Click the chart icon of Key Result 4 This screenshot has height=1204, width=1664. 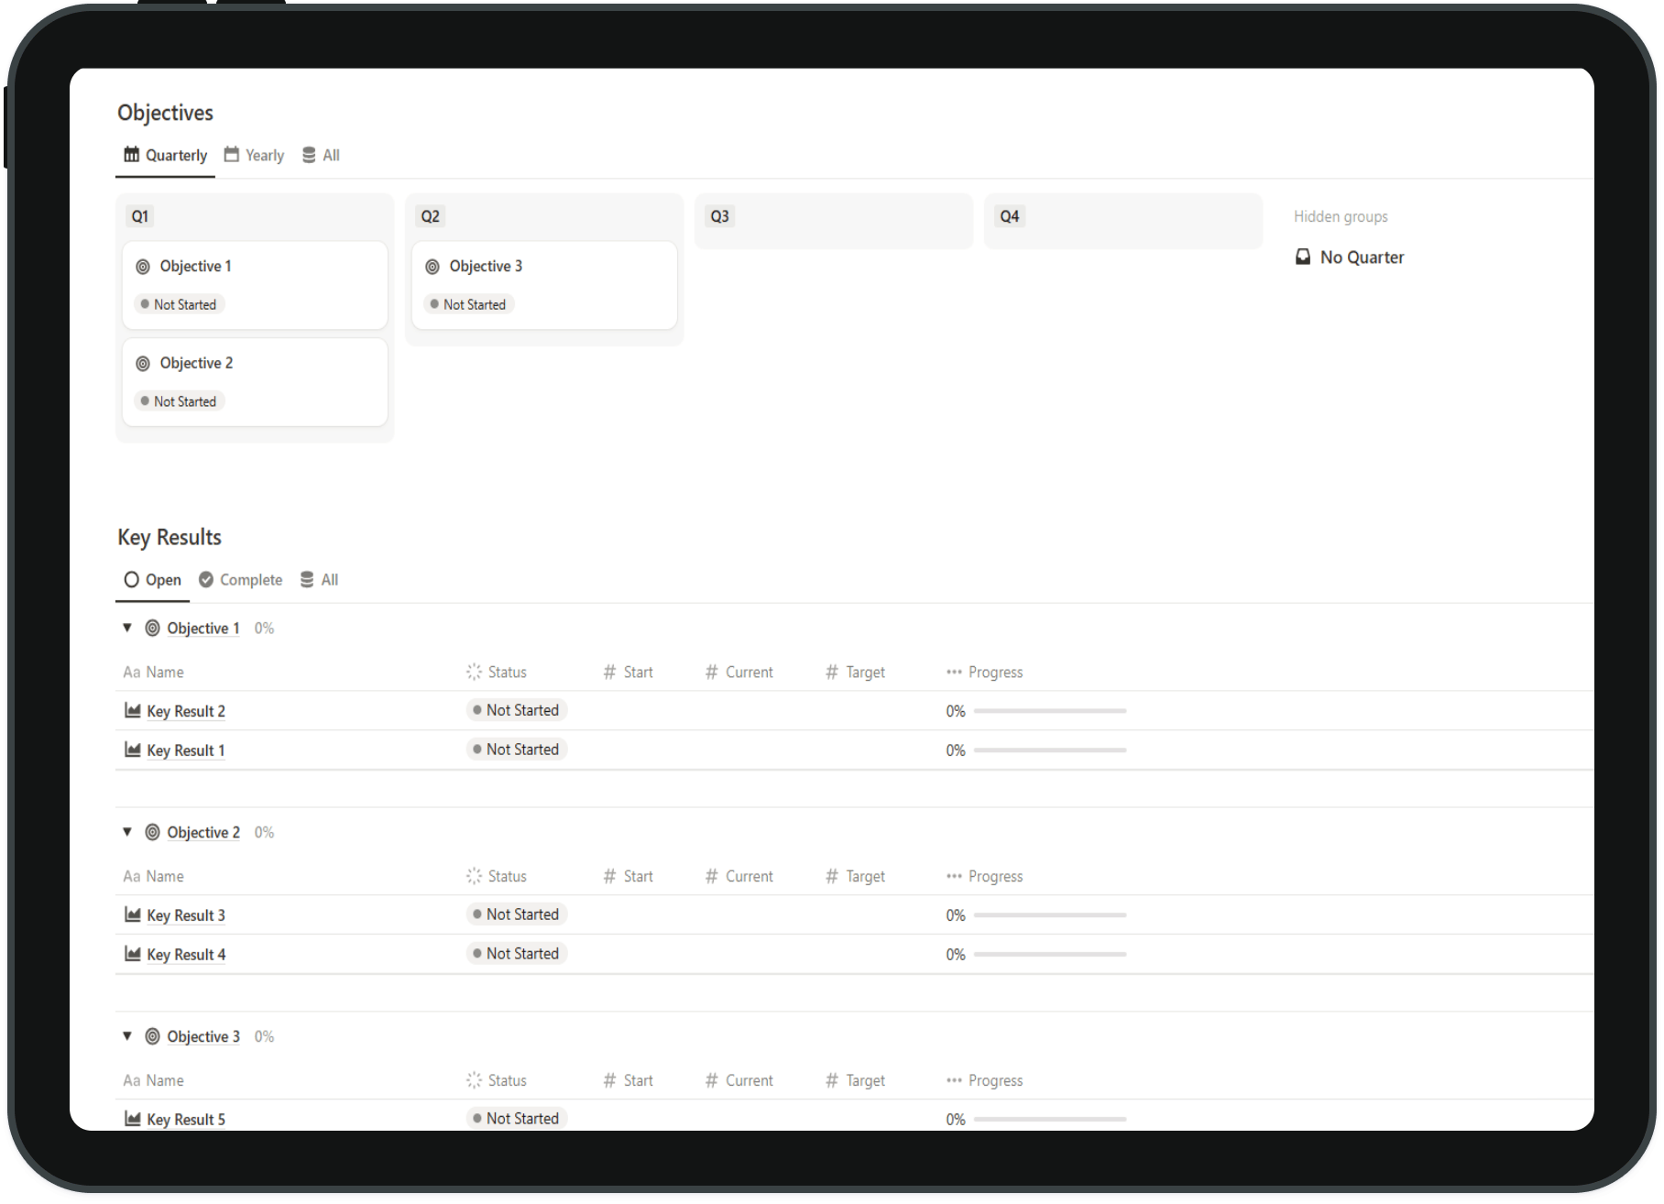[133, 954]
